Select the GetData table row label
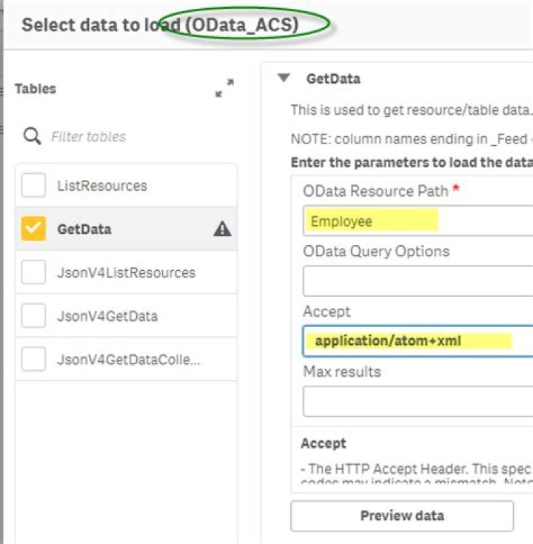The image size is (533, 544). [x=84, y=229]
